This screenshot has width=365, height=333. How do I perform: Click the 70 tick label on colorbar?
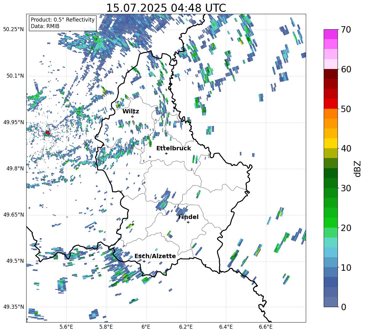point(346,30)
